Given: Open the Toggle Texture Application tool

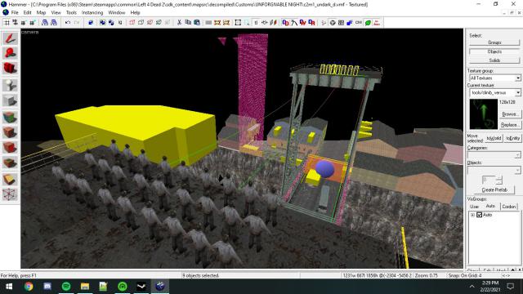Looking at the screenshot, I should pos(10,117).
